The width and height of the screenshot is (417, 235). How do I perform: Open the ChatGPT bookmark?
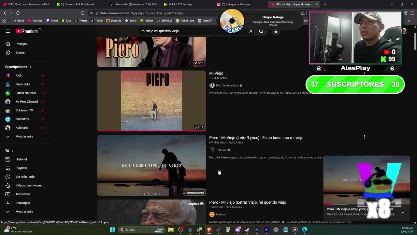[x=205, y=21]
